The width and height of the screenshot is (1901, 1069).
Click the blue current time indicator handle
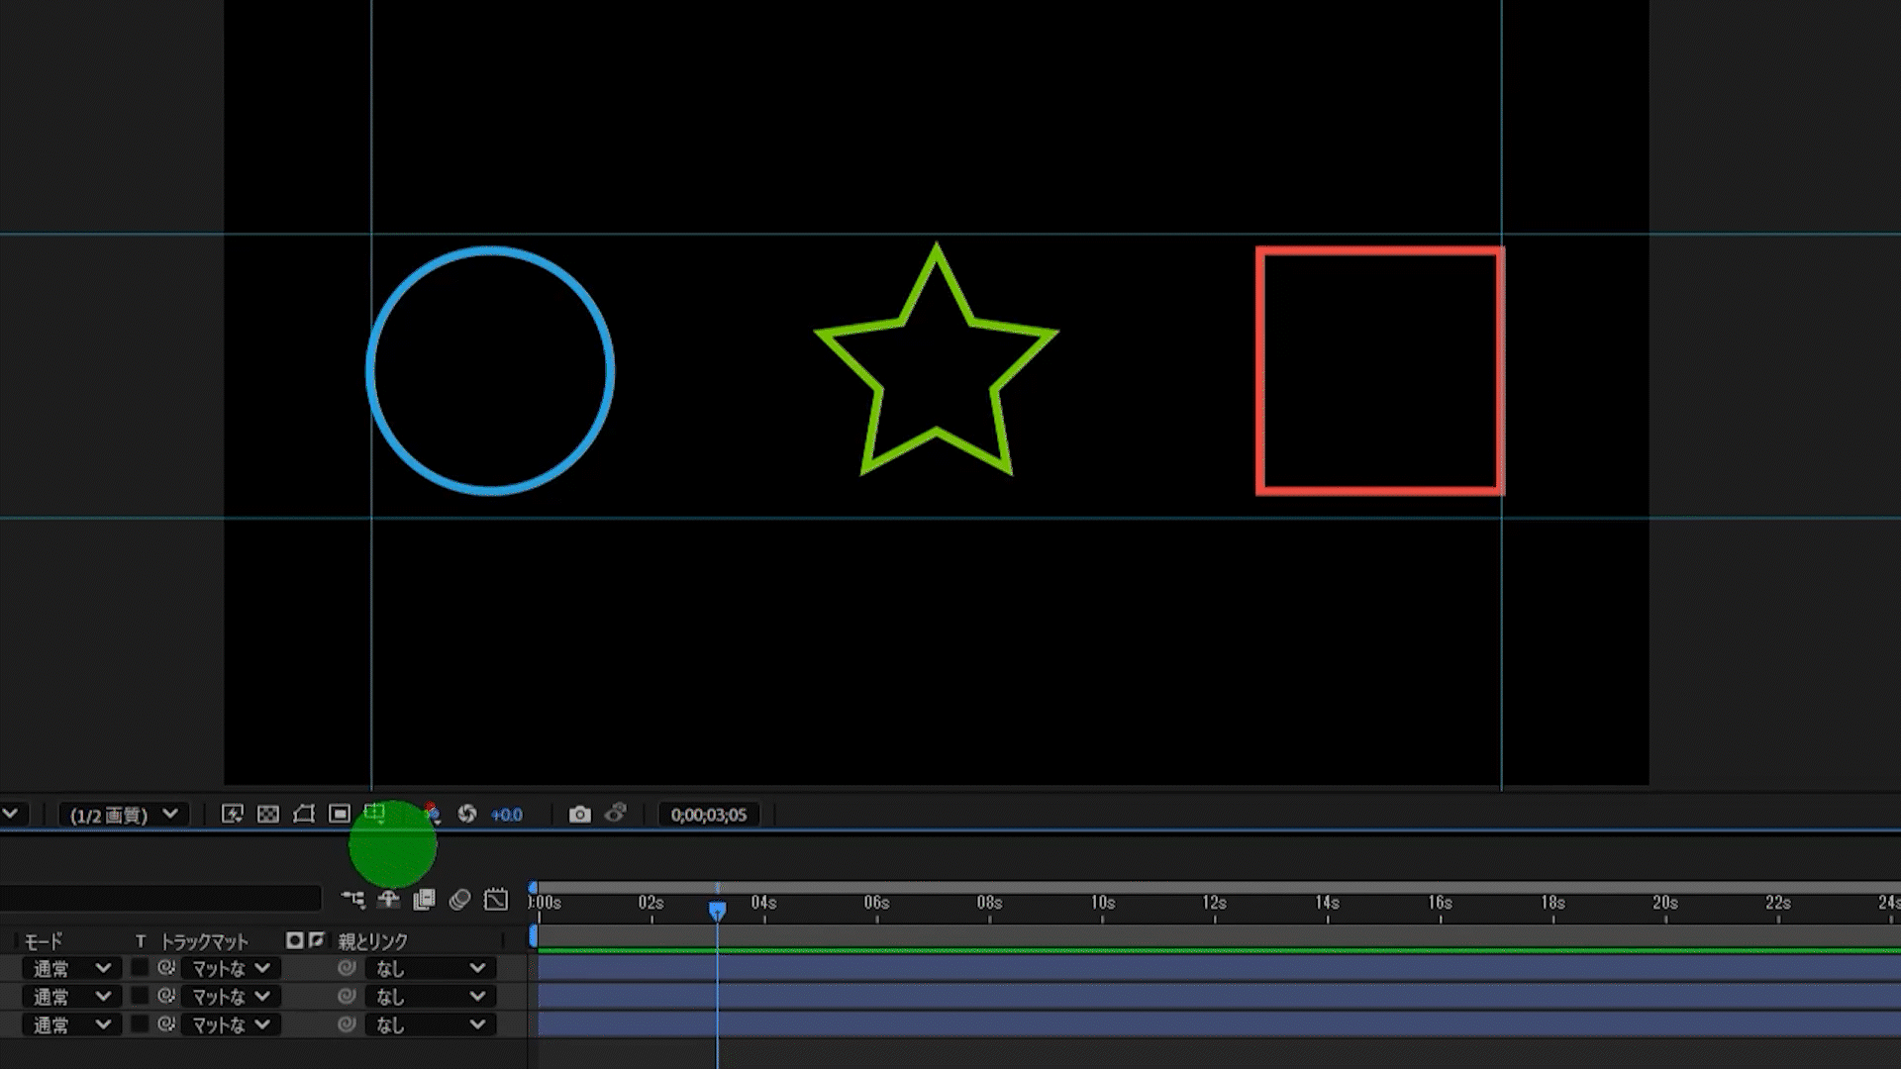pyautogui.click(x=718, y=910)
